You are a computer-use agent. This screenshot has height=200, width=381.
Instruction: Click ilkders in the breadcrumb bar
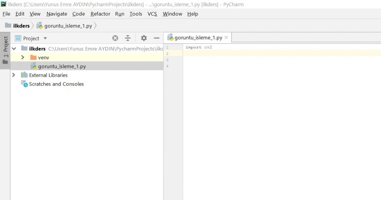tap(21, 26)
